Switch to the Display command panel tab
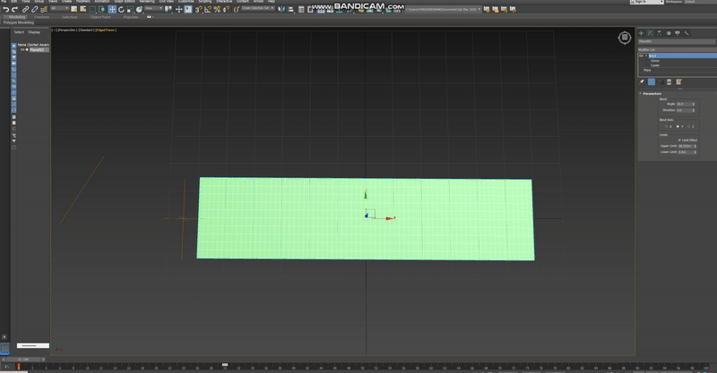The image size is (717, 373). [678, 33]
